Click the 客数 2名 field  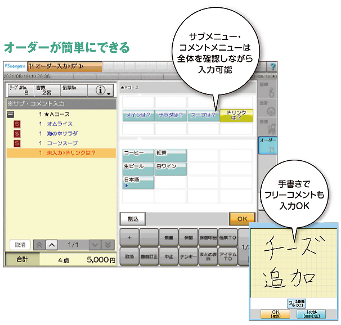point(47,90)
